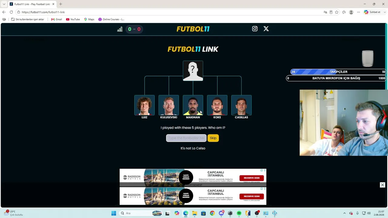
Task: Open the Online Courses bookmark
Action: [111, 19]
